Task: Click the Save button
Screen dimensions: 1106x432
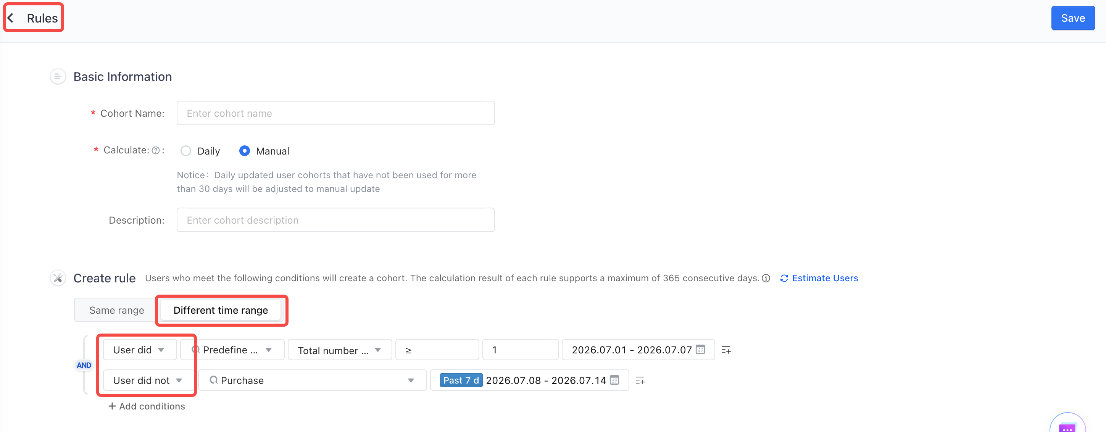Action: click(x=1072, y=18)
